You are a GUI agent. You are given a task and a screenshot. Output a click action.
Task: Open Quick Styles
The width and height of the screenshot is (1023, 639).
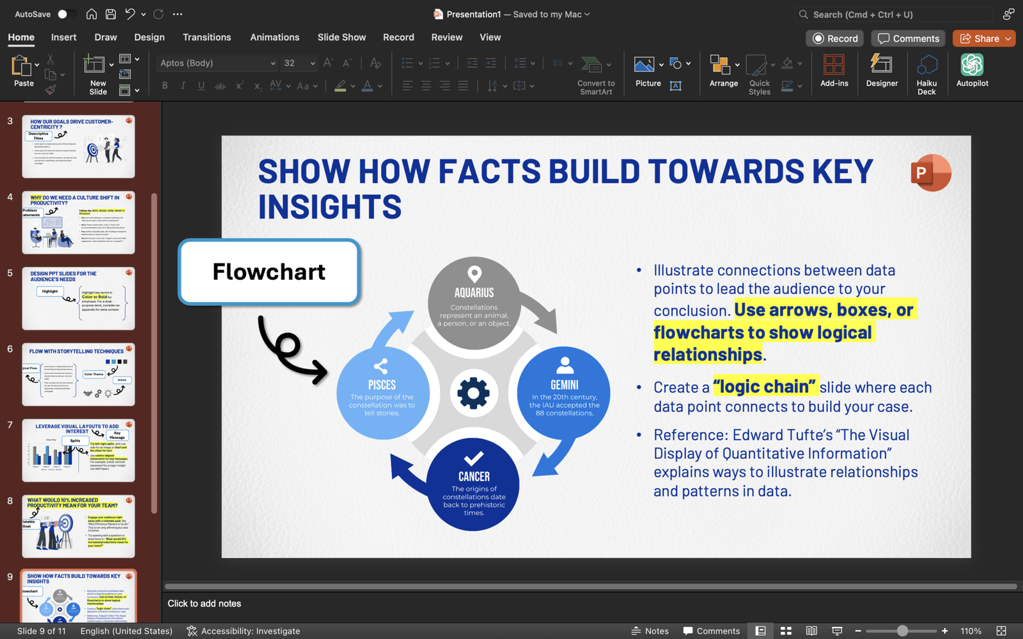759,72
